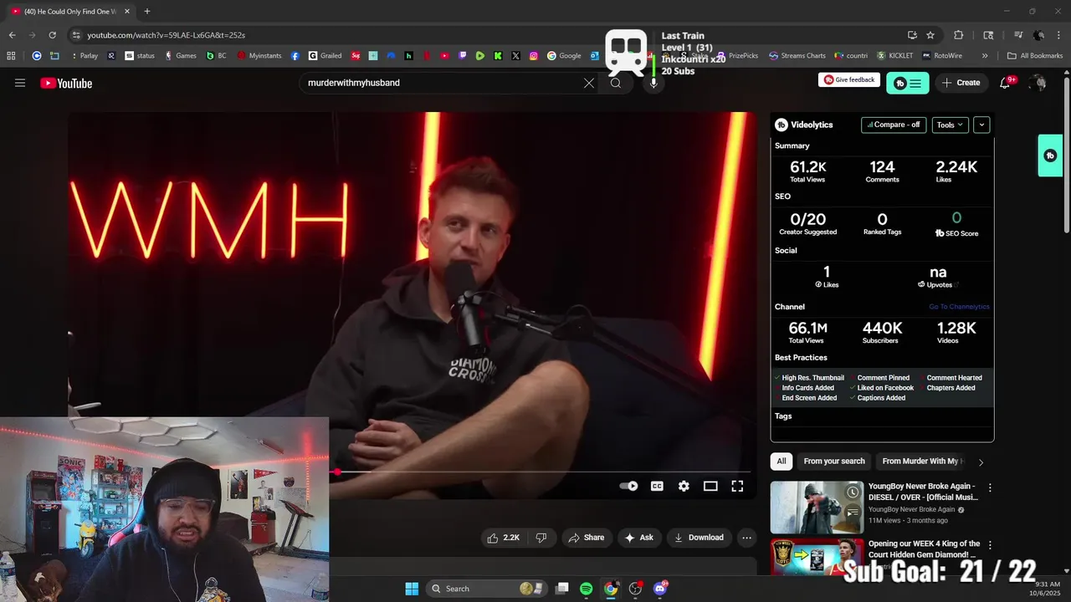This screenshot has width=1071, height=602.
Task: Click the Ask button under video
Action: pyautogui.click(x=638, y=538)
